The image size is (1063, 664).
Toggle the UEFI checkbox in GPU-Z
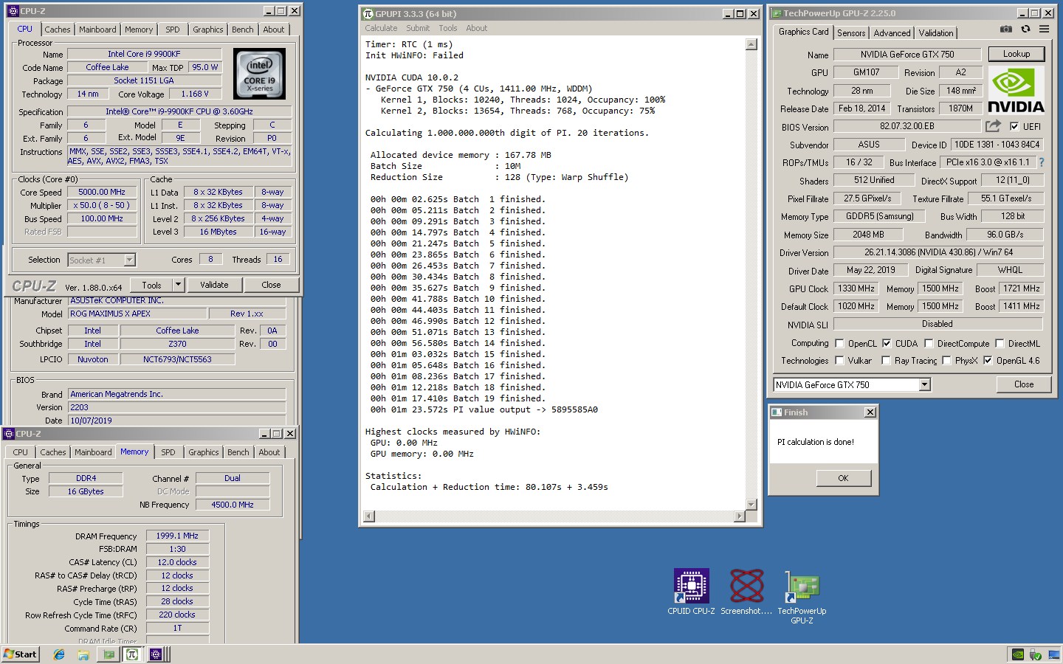pos(1014,126)
